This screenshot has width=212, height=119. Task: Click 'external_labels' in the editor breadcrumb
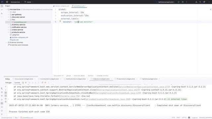79,76
